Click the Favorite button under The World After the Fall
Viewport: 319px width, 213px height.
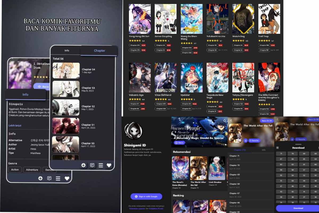[x=254, y=140]
